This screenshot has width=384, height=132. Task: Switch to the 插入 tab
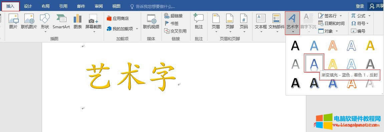pos(11,6)
